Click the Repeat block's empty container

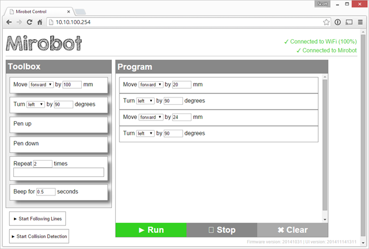click(59, 172)
